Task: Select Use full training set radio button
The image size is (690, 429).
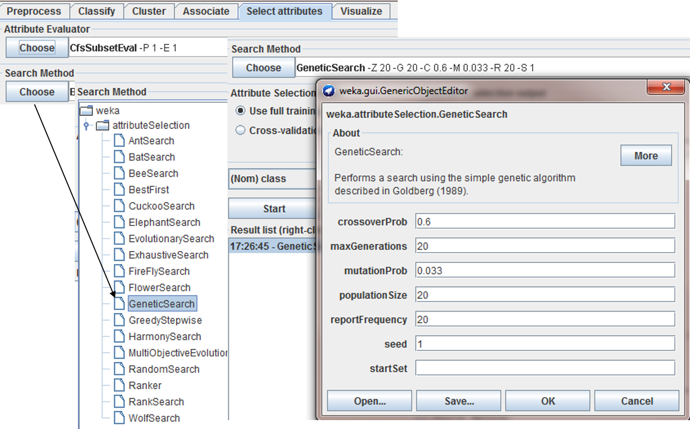Action: [x=240, y=111]
